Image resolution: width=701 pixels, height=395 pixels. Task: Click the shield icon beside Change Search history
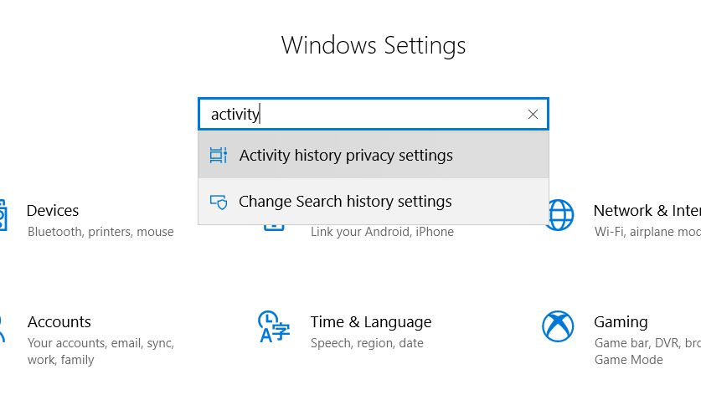pos(218,202)
